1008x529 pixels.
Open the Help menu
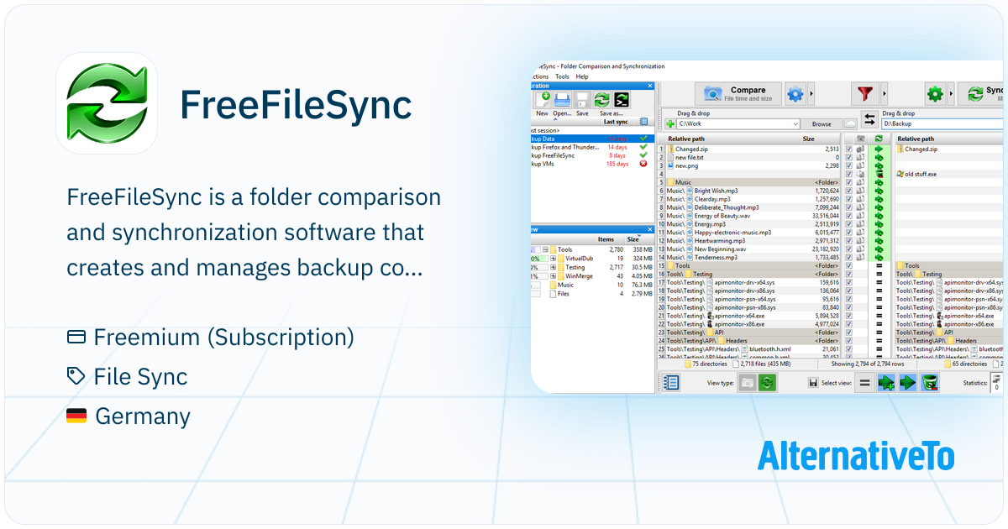581,76
